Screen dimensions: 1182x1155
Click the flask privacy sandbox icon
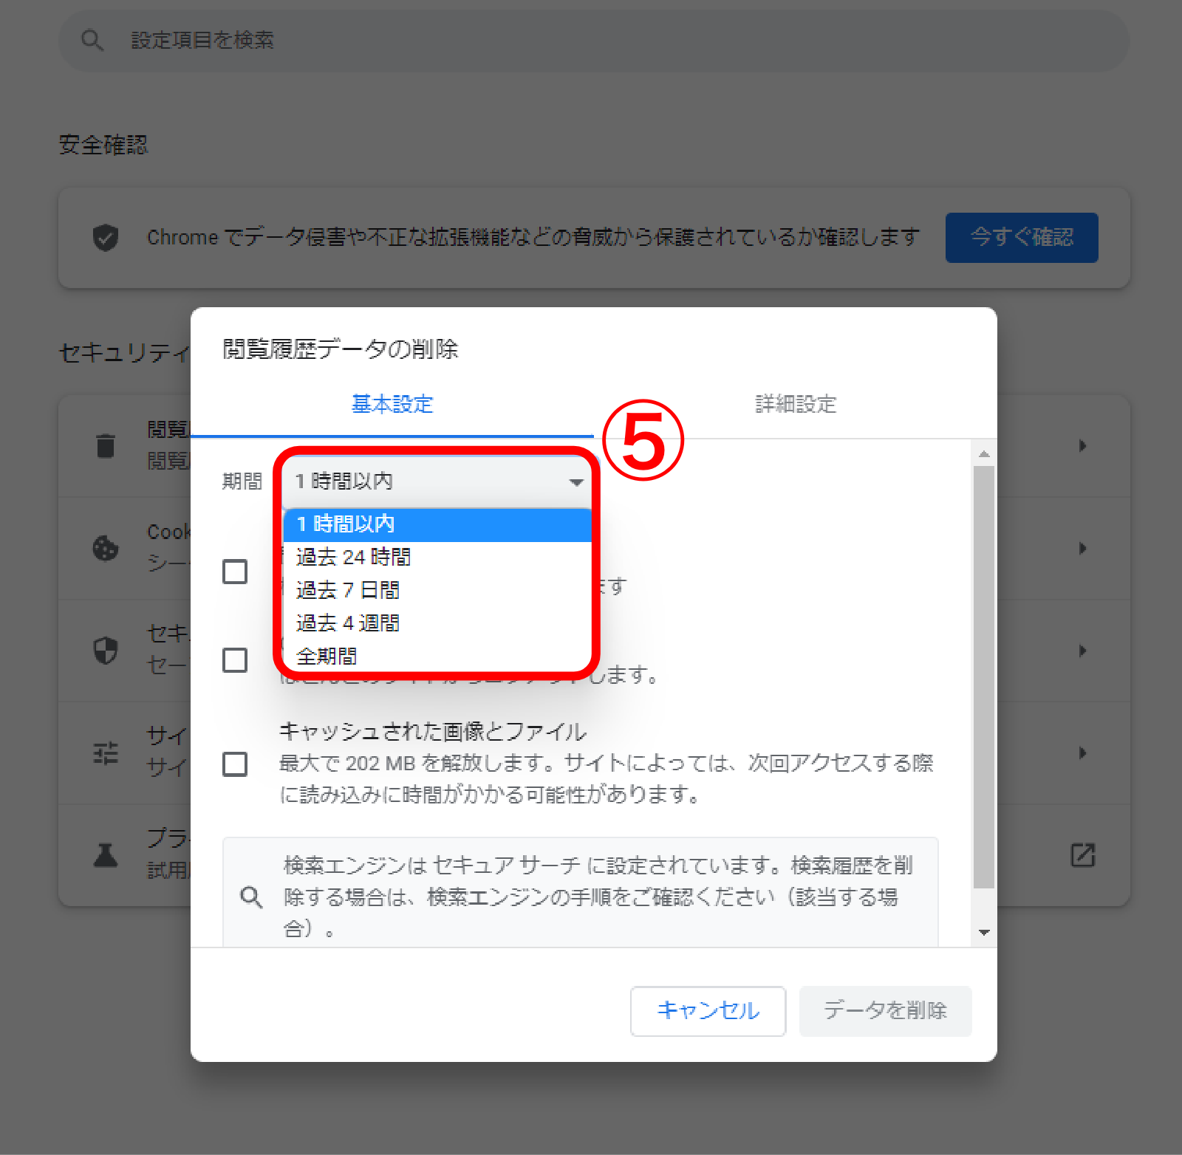[x=106, y=855]
